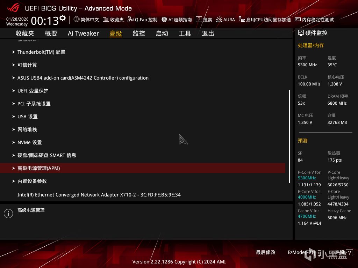358x268 pixels.
Task: Switch to EzMode(F7)
Action: click(305, 252)
